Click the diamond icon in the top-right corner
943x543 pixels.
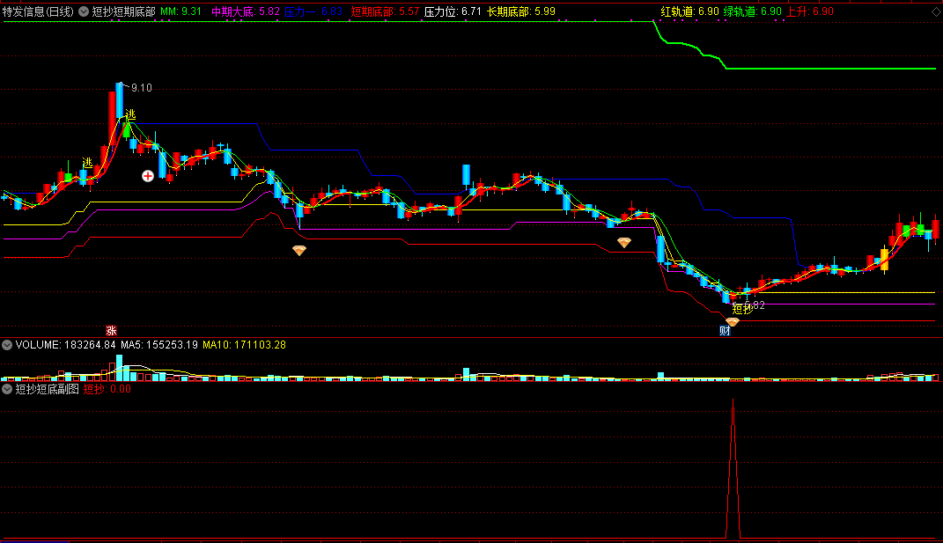tap(936, 11)
